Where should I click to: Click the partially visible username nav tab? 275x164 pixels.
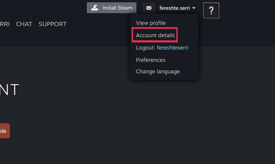[x=5, y=24]
